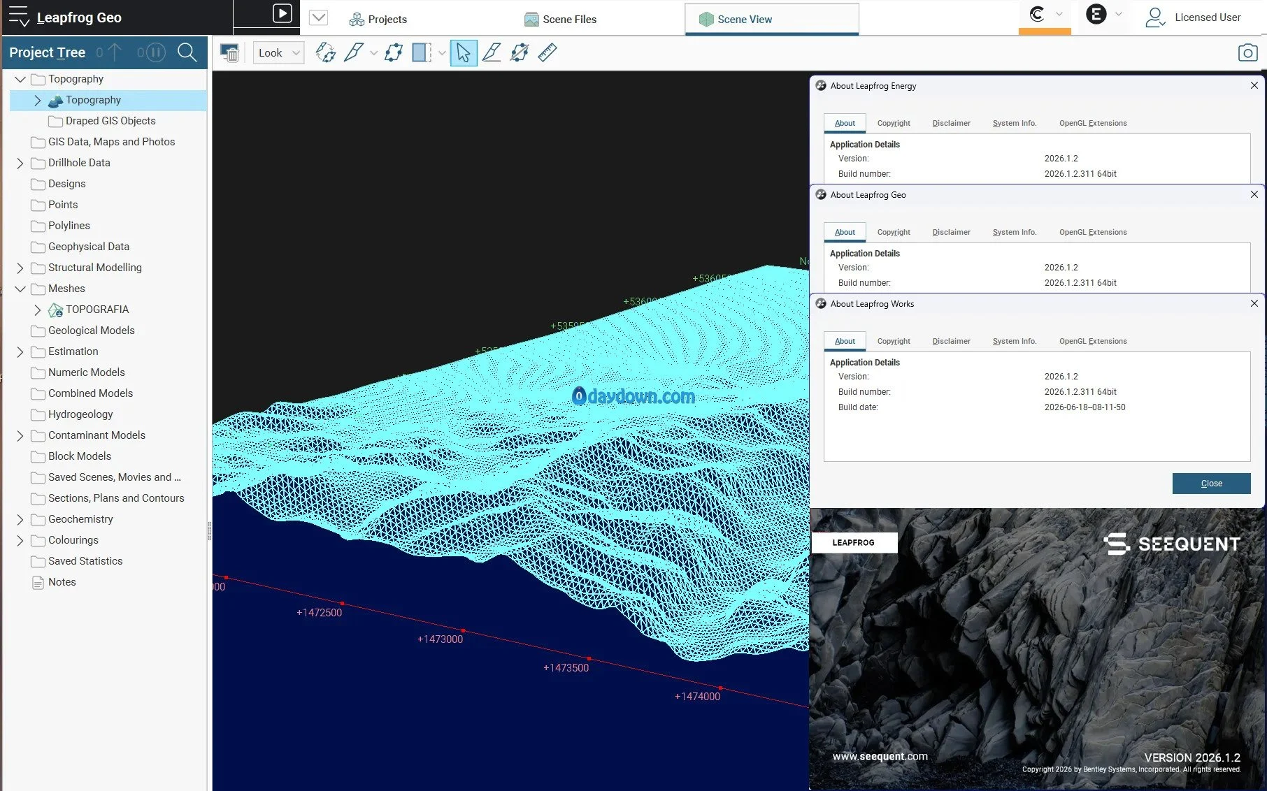
Task: Click the rotate scene tool icon
Action: point(325,52)
